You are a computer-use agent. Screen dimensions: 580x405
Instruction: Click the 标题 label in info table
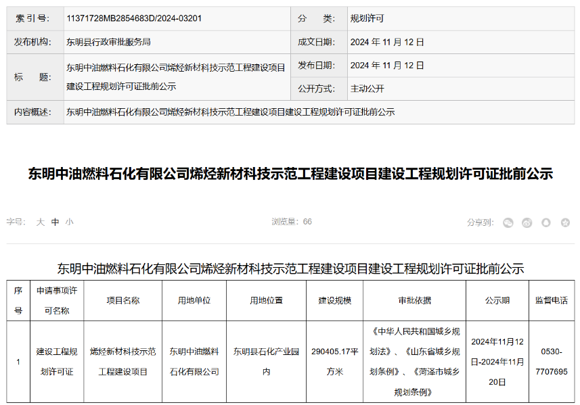coord(32,77)
